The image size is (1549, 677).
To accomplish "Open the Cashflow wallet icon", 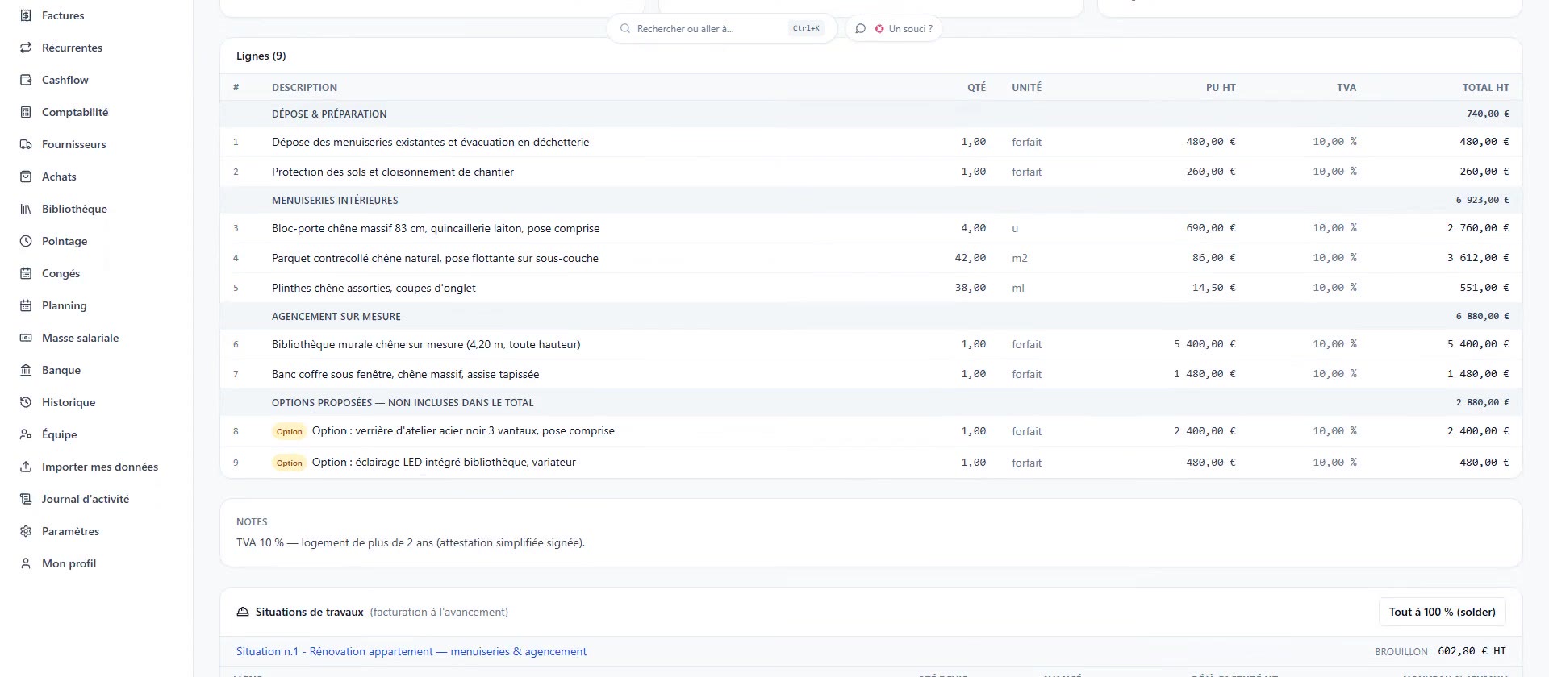I will click(x=26, y=80).
